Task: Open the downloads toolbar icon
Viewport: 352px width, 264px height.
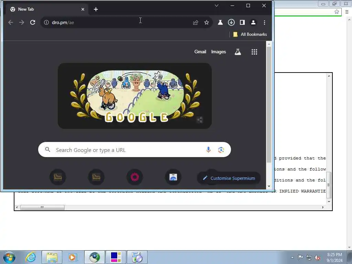Action: coord(231,22)
